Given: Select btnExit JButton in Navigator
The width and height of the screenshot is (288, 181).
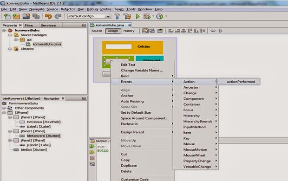Looking at the screenshot, I should click(x=33, y=149).
